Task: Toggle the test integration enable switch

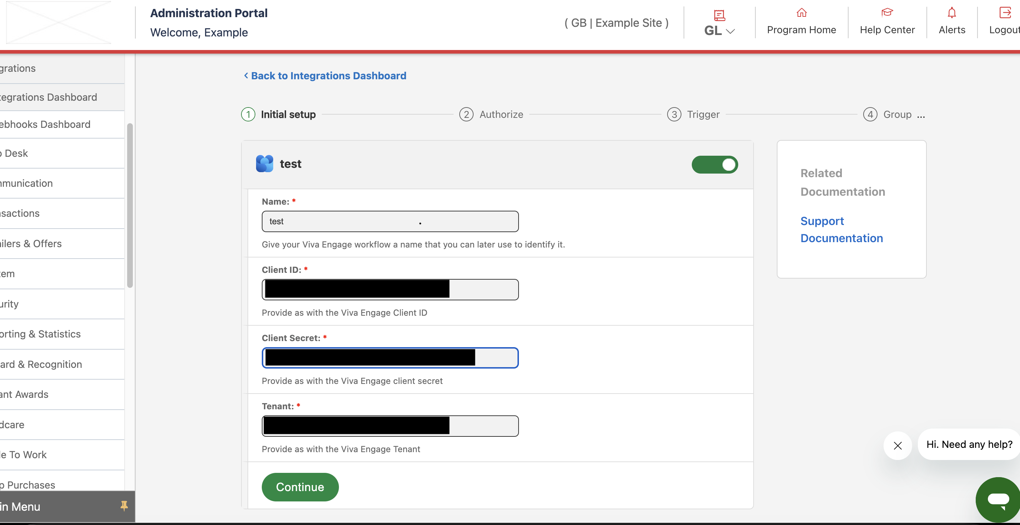Action: click(x=715, y=164)
